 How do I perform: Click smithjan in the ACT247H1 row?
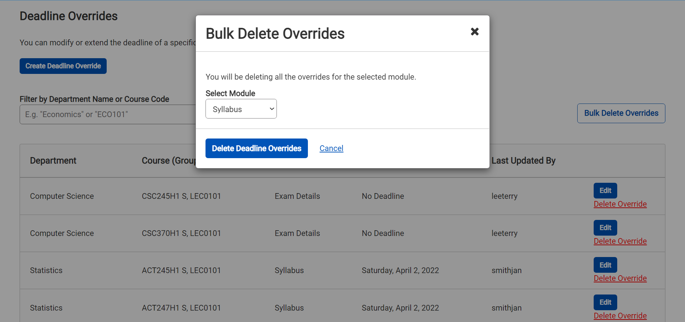(x=507, y=308)
